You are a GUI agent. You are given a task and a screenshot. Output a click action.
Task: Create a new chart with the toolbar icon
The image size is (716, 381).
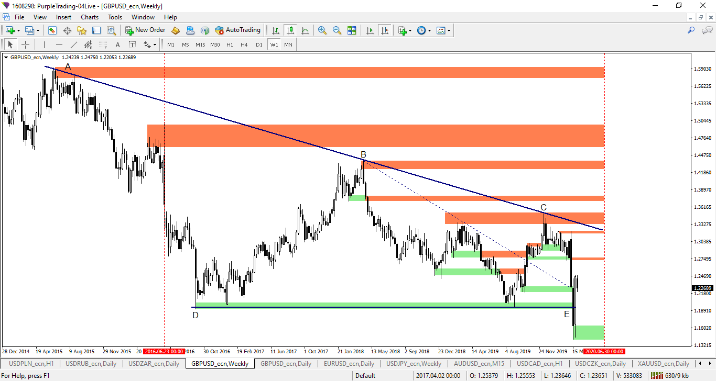[10, 30]
